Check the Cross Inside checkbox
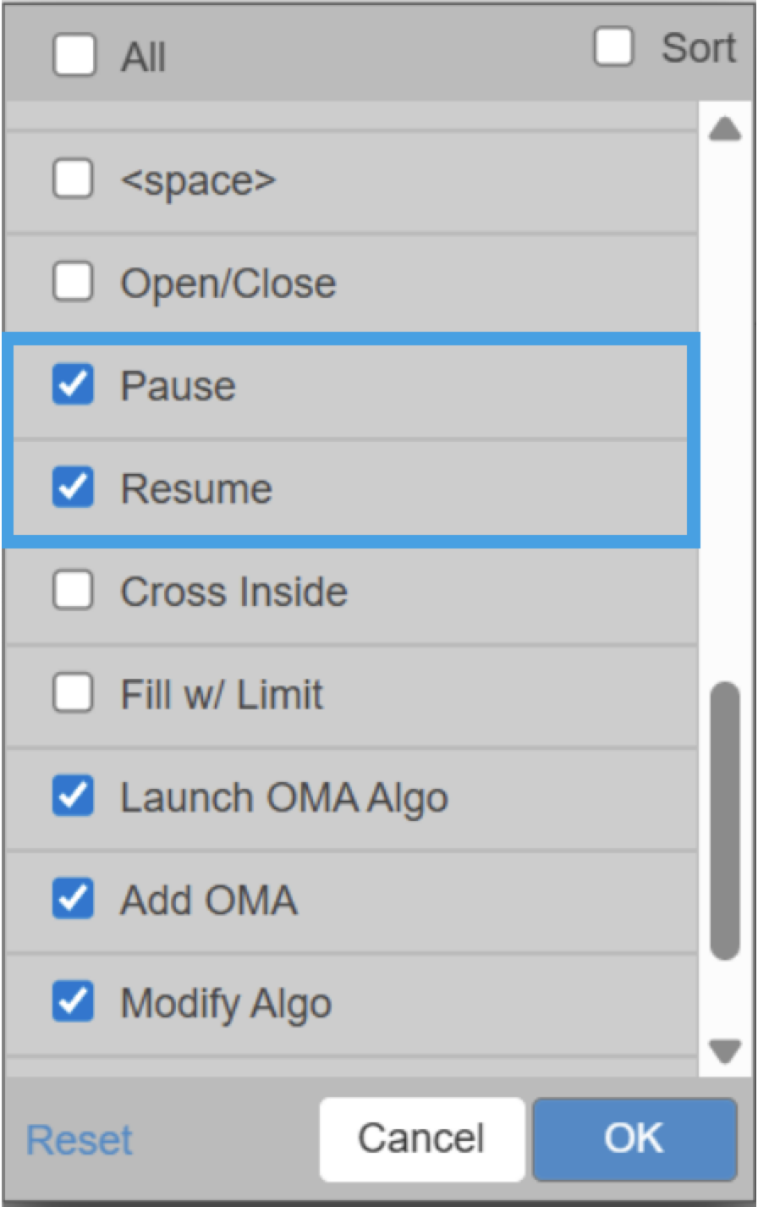 pyautogui.click(x=73, y=592)
